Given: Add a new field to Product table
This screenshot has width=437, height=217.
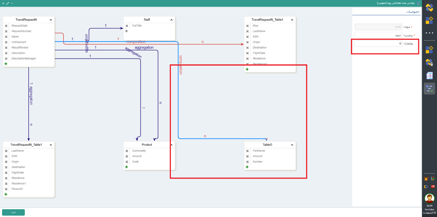Looking at the screenshot, I should (127, 167).
